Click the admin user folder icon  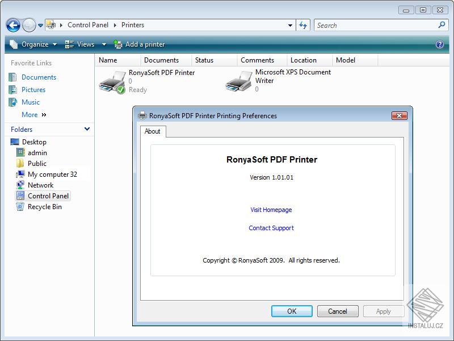[20, 152]
